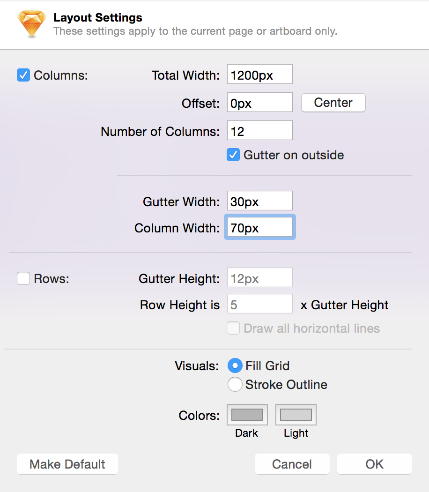This screenshot has height=492, width=429.
Task: Uncheck the Columns checkbox
Action: point(23,75)
